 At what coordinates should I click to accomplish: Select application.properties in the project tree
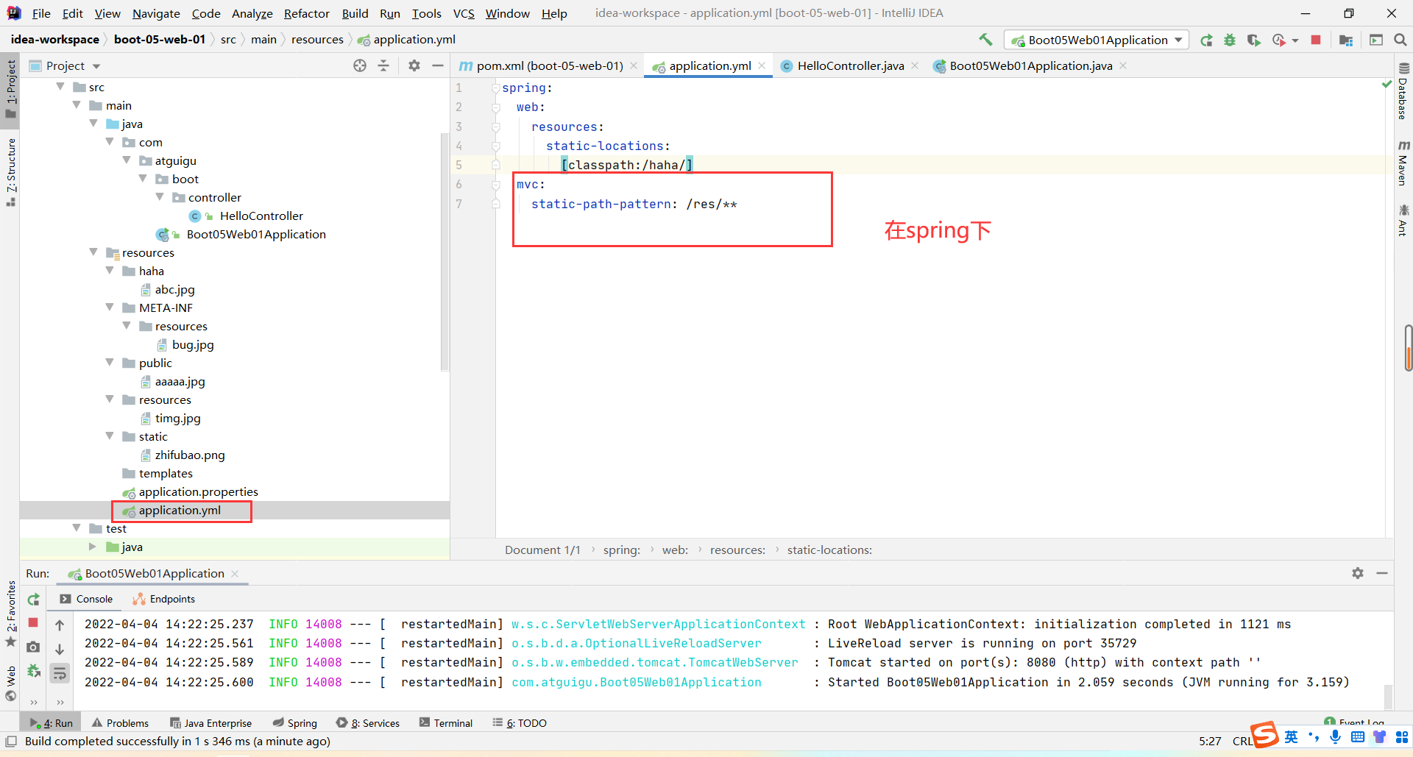(198, 492)
